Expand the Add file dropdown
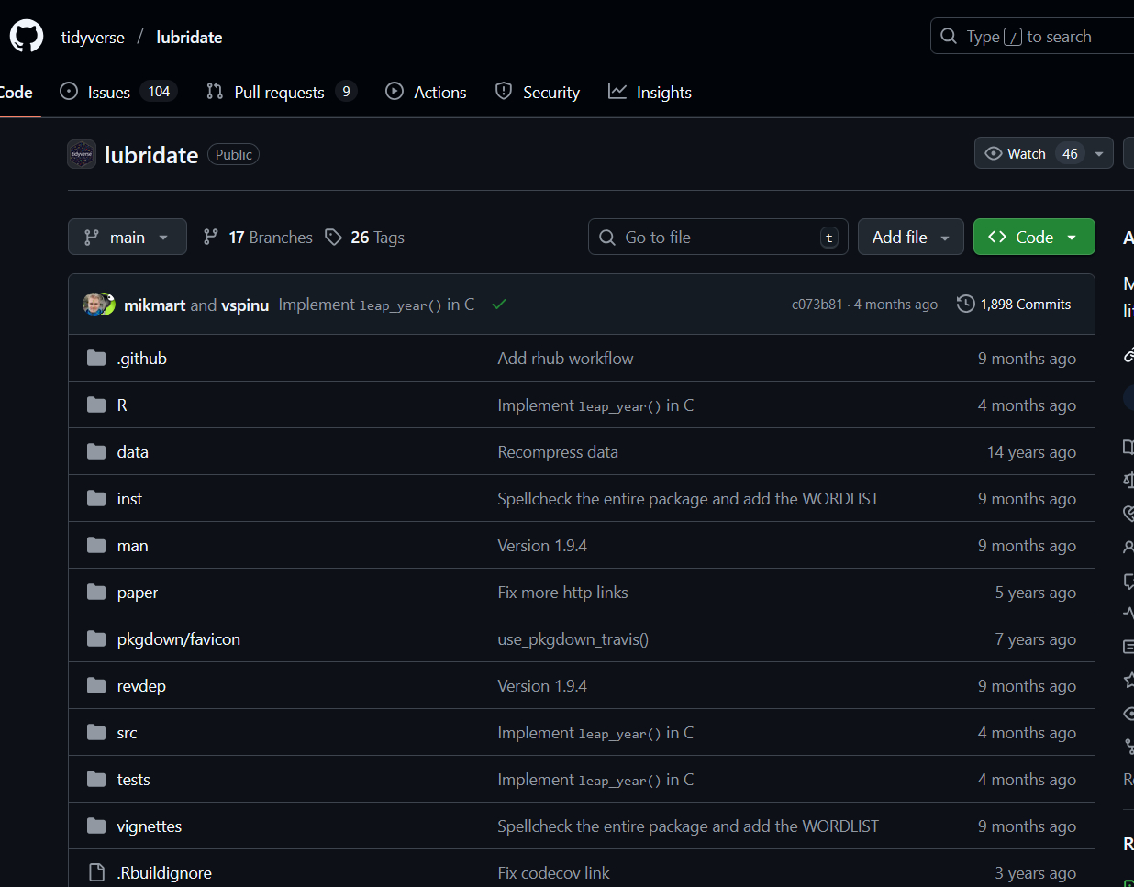 pyautogui.click(x=910, y=237)
